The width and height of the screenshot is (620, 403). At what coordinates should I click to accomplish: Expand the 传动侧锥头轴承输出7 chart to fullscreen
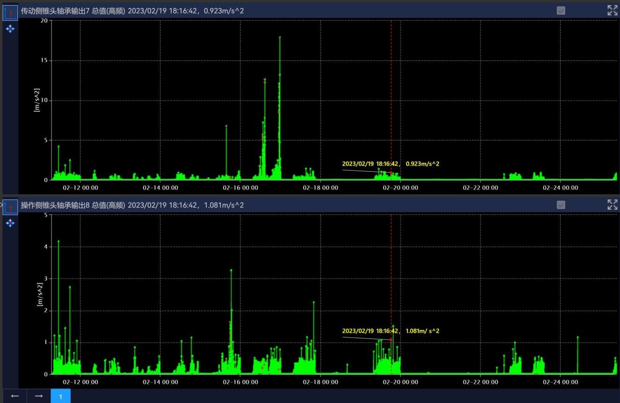click(x=612, y=10)
